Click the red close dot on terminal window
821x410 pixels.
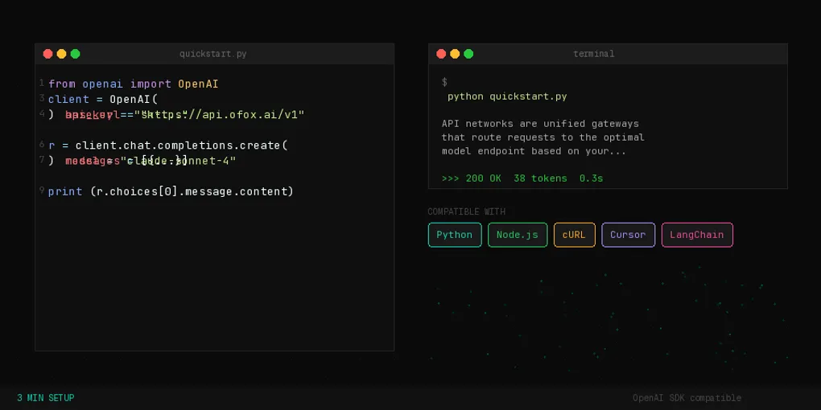click(441, 54)
